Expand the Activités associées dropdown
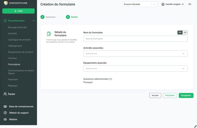The width and height of the screenshot is (197, 128). pyautogui.click(x=136, y=54)
